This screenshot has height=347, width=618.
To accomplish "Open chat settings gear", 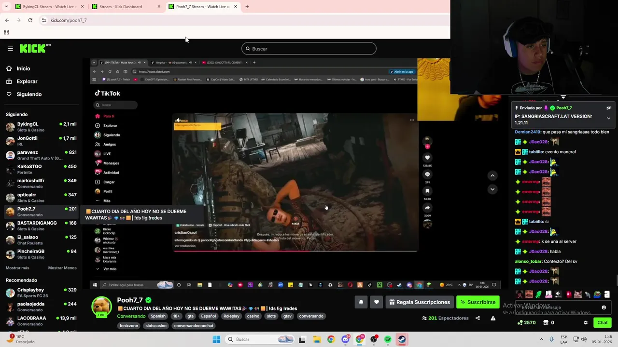I will pos(586,323).
